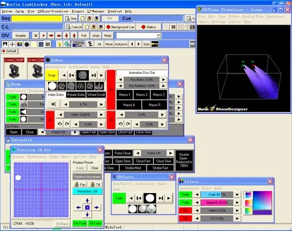Click right arrow next to Pulse Off in Intensity
This screenshot has width=292, height=231.
click(170, 153)
